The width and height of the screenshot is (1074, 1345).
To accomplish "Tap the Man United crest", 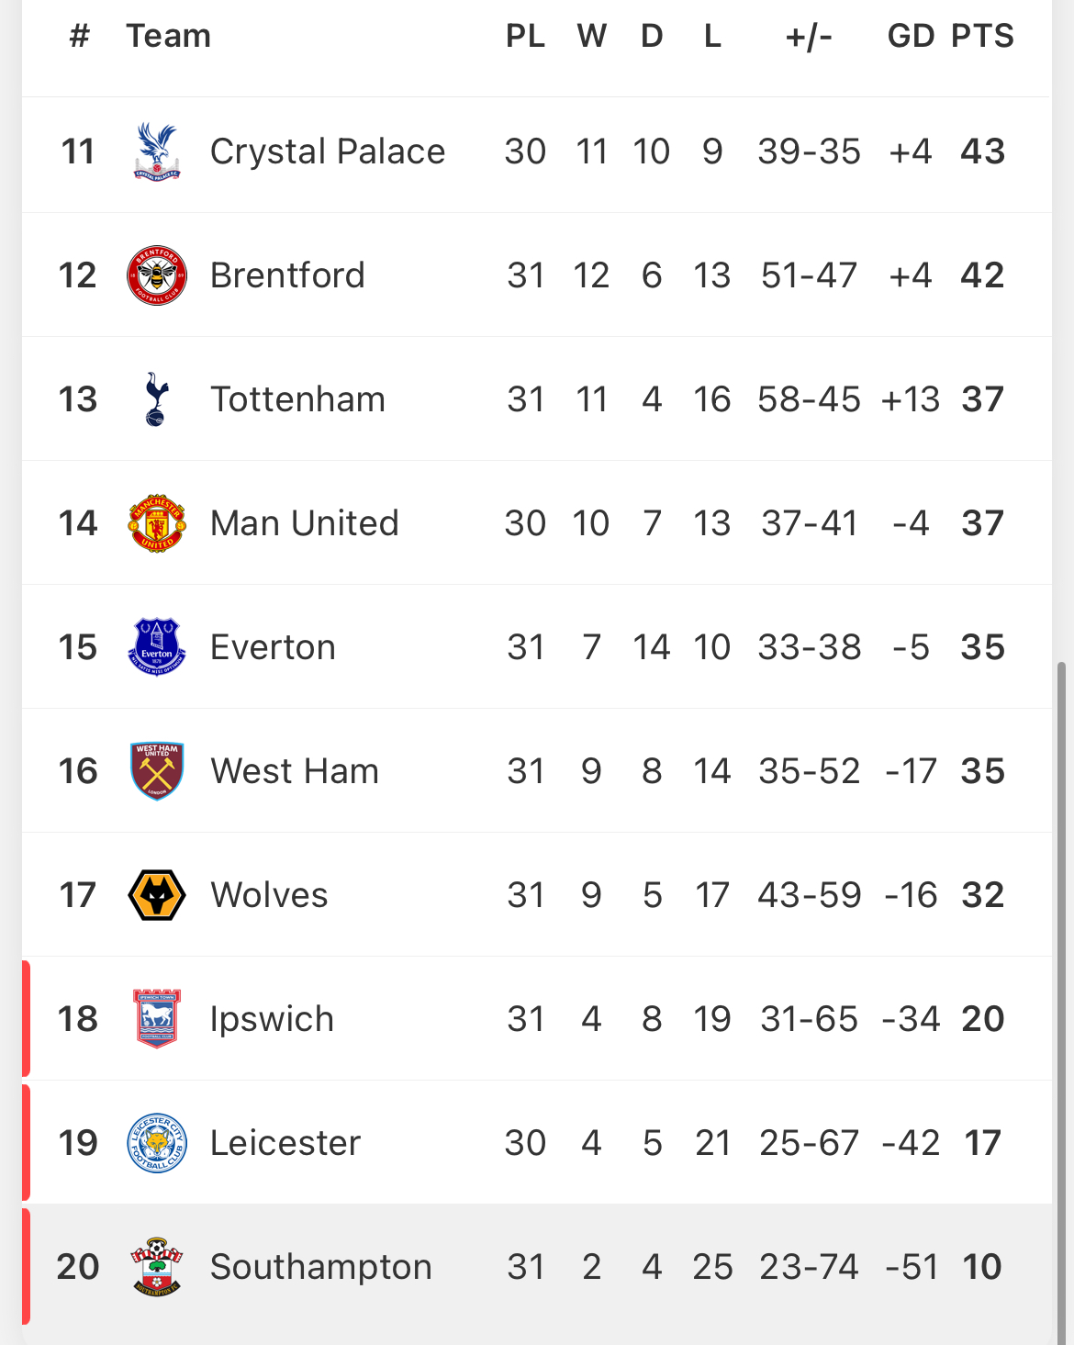I will click(157, 523).
